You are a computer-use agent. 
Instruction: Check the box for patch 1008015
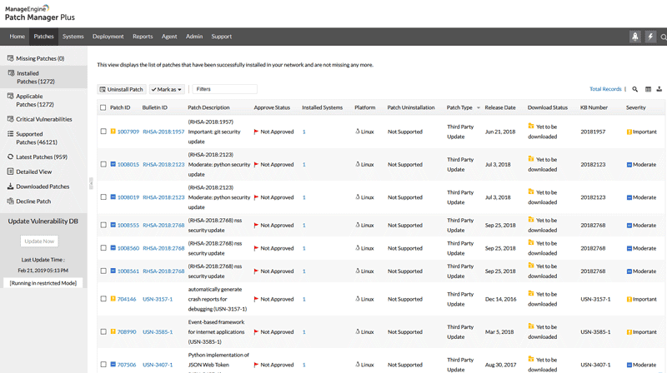(103, 164)
